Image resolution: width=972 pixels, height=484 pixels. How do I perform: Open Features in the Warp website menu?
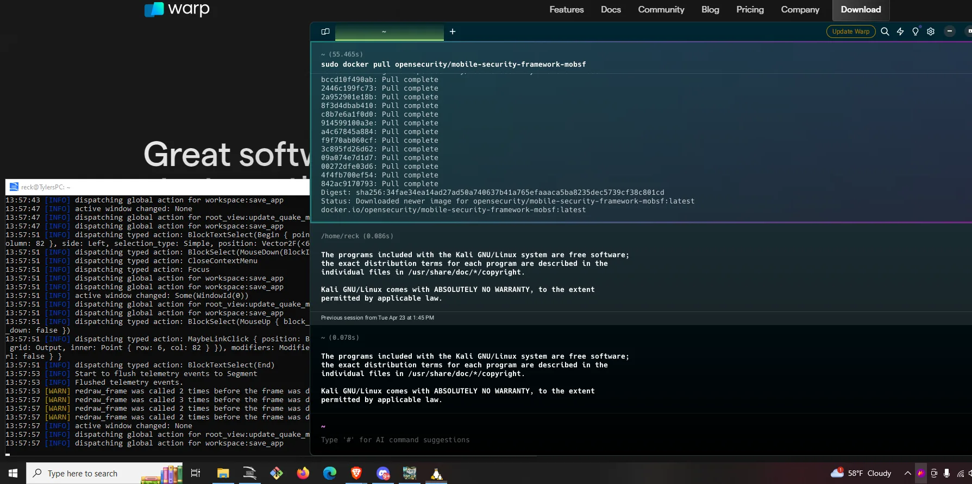567,10
